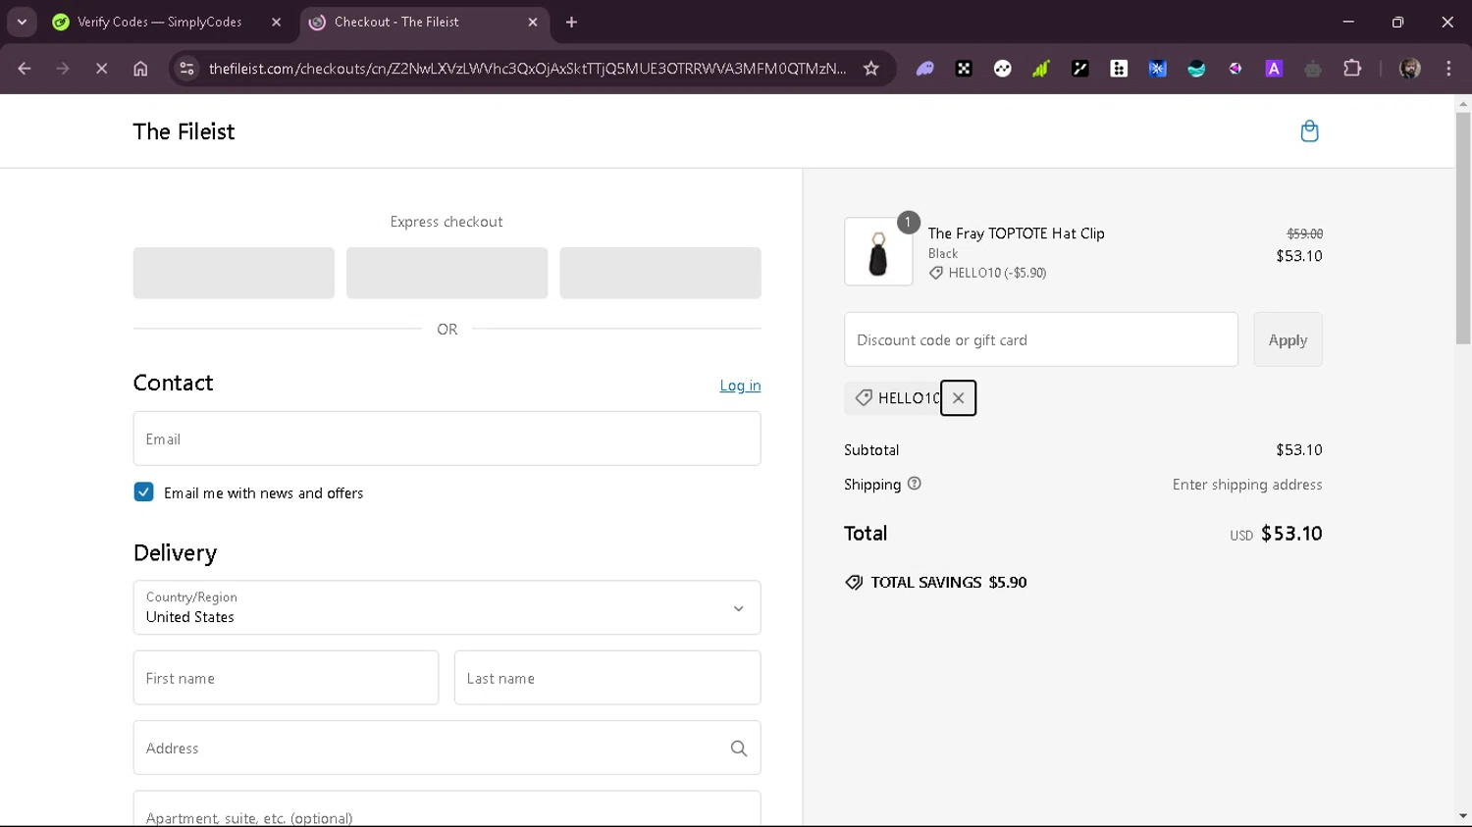Screen dimensions: 1472x827
Task: Click the middle express checkout button
Action: pos(447,273)
